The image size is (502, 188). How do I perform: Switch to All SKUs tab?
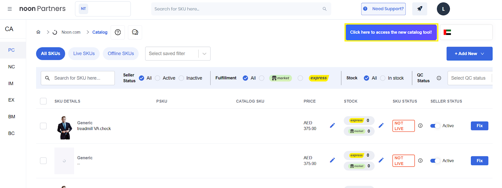tap(51, 54)
